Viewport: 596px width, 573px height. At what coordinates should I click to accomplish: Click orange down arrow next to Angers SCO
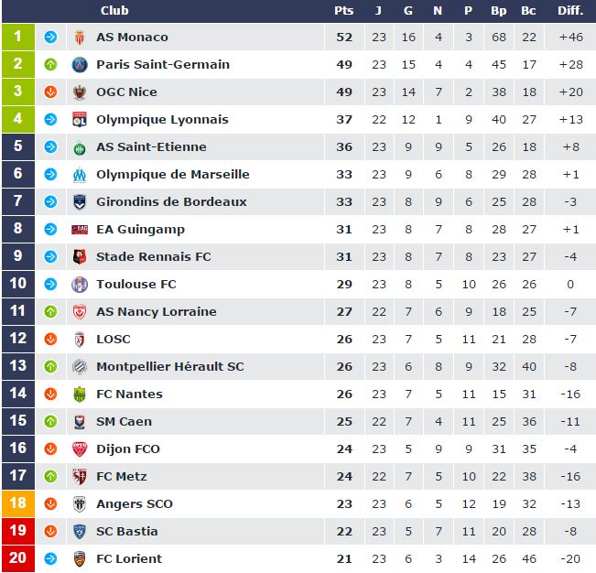click(50, 503)
